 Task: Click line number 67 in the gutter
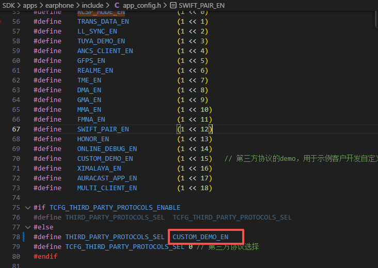pos(16,129)
